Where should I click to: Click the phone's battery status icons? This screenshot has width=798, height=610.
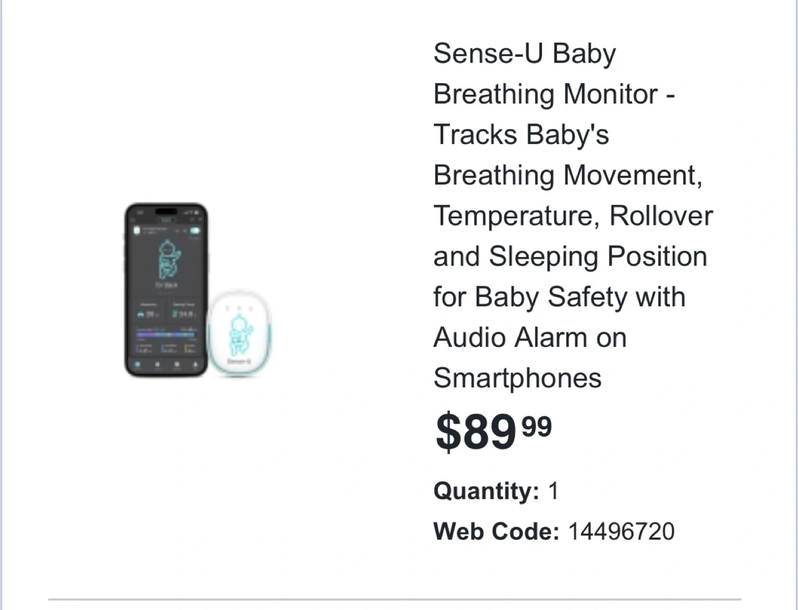pos(191,212)
